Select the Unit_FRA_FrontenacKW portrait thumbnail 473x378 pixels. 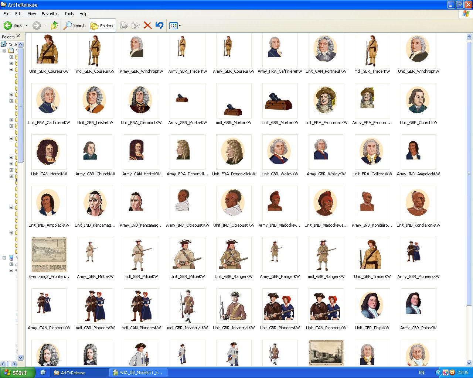click(326, 101)
